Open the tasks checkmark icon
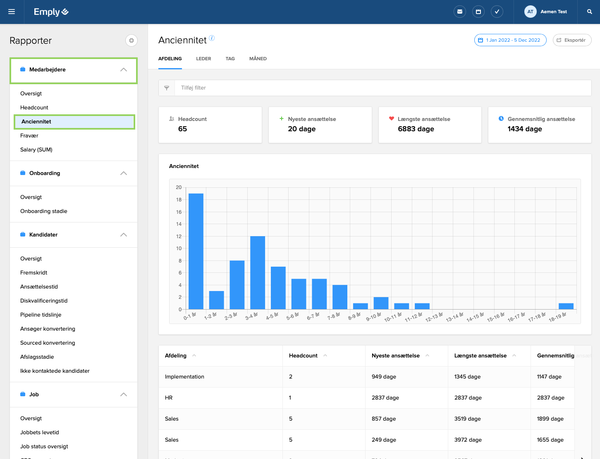The height and width of the screenshot is (459, 600). pos(497,12)
